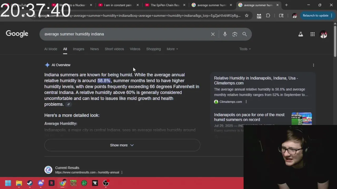
Task: Open the red R app in taskbar
Action: tap(52, 183)
